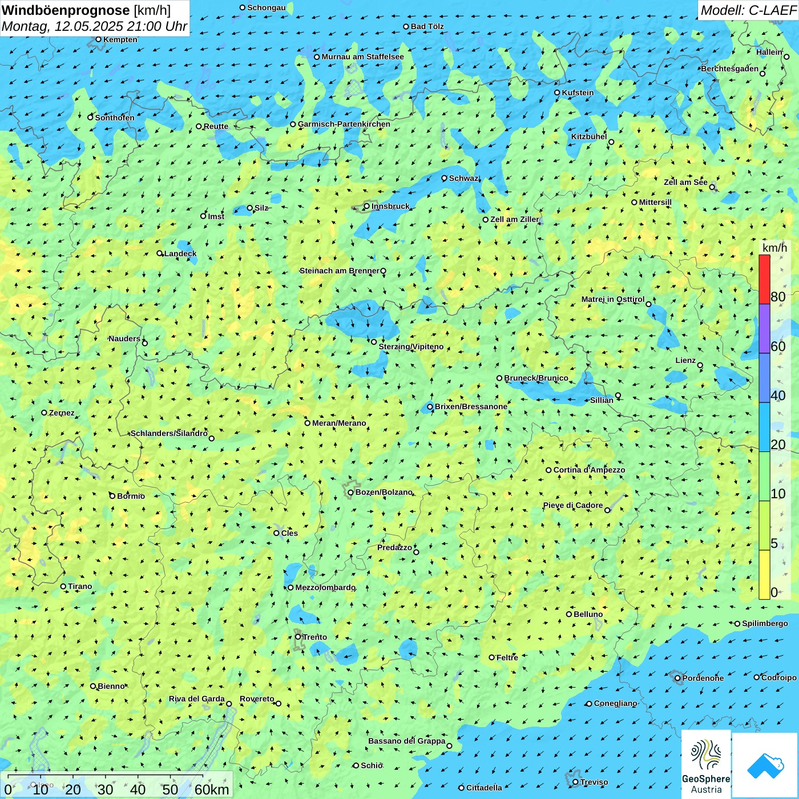Click the Sonthofen label

(115, 118)
